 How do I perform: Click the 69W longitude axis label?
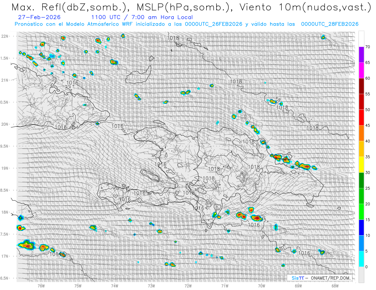point(298,286)
